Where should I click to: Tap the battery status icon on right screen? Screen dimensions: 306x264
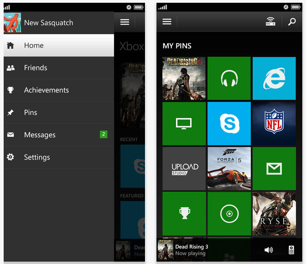pyautogui.click(x=296, y=7)
